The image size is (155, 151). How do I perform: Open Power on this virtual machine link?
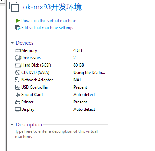click(49, 21)
